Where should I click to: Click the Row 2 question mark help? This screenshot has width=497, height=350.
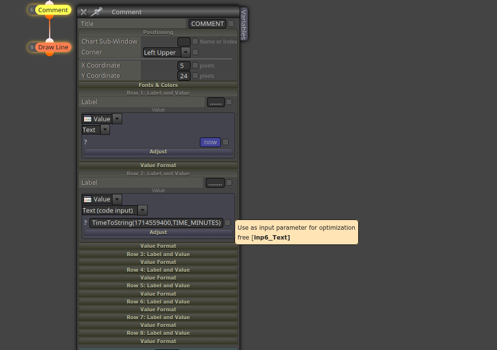coord(85,223)
